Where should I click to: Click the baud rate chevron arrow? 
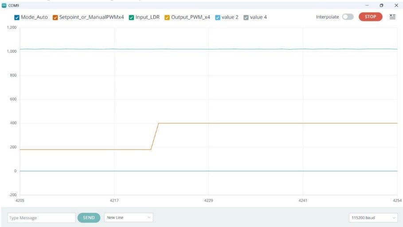[394, 218]
